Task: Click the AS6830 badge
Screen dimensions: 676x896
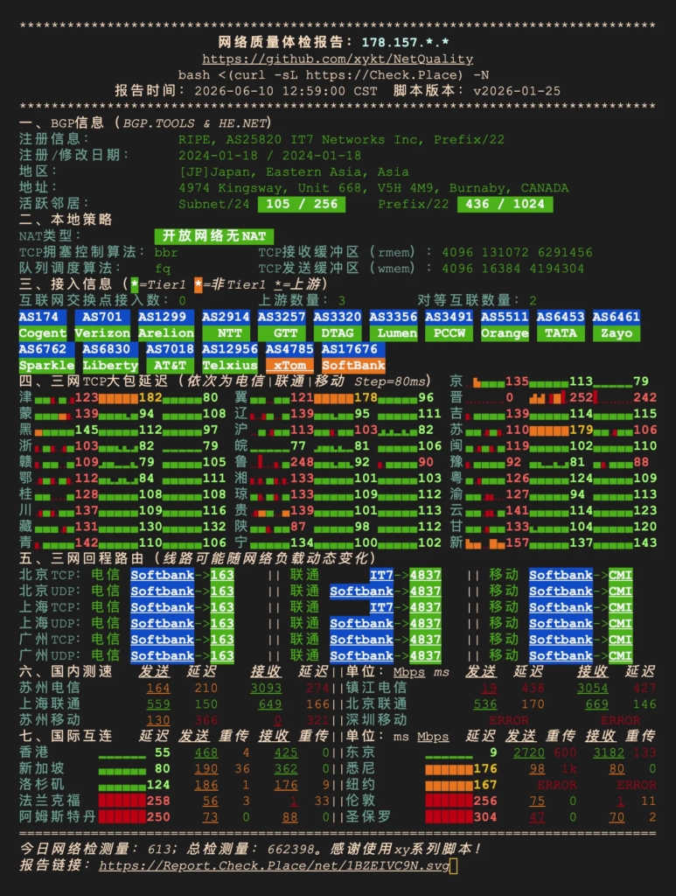Action: pos(110,349)
